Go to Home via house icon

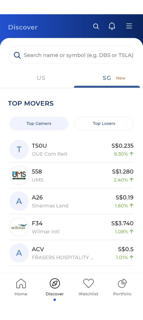tap(21, 283)
